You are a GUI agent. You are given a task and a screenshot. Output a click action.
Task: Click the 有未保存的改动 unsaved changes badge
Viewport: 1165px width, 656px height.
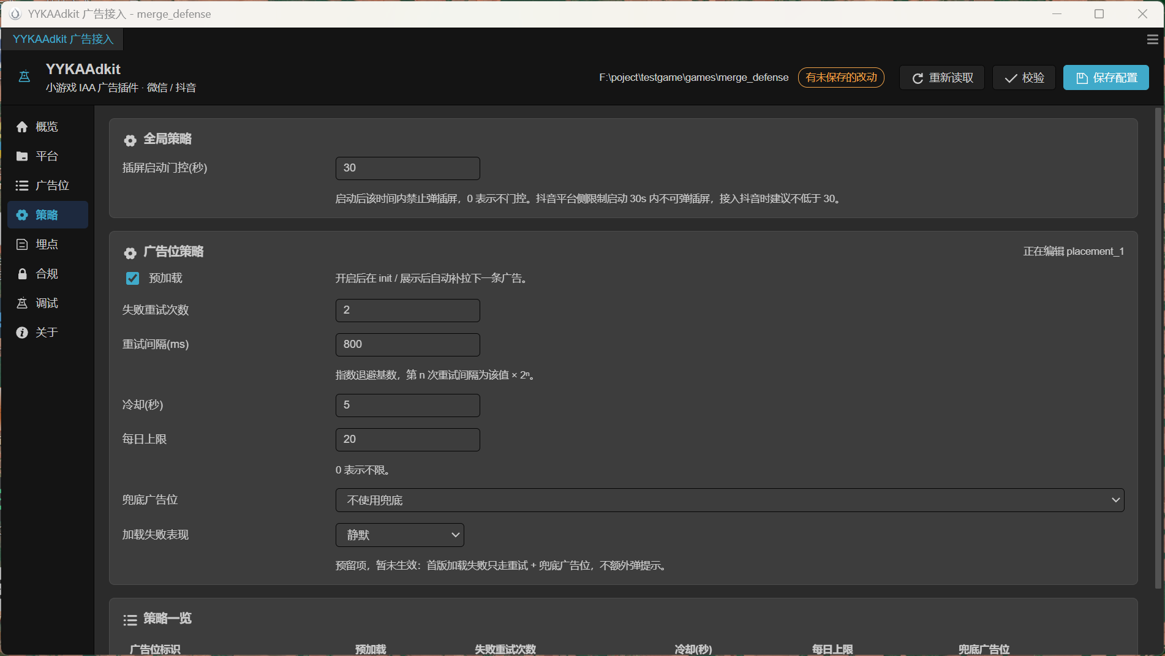coord(841,77)
